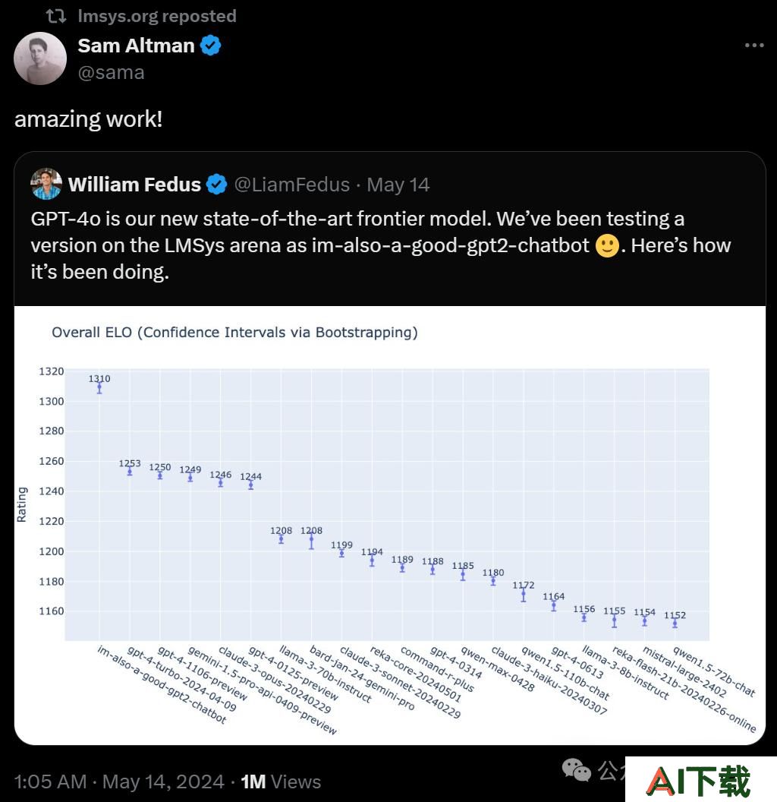777x802 pixels.
Task: Open the @sama handle link
Action: tap(111, 73)
